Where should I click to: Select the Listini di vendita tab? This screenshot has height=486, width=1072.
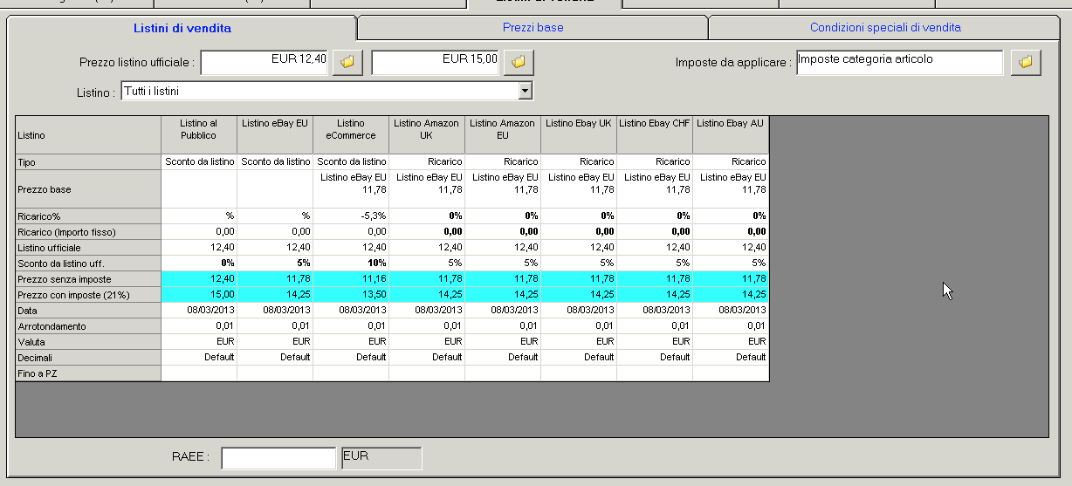[x=182, y=29]
